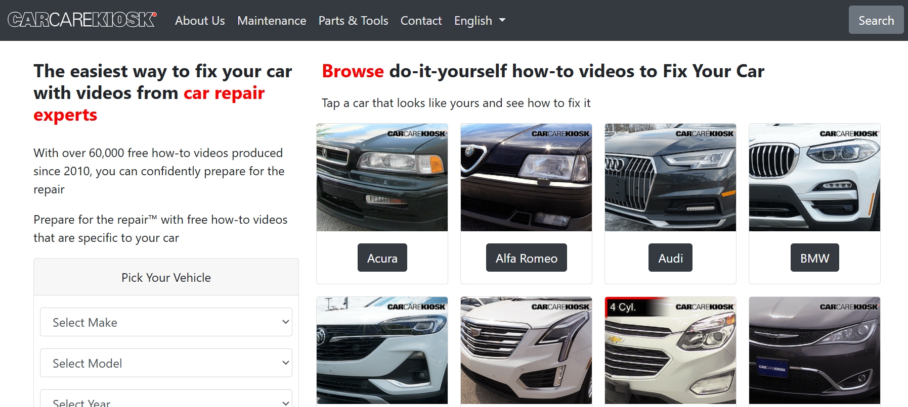The height and width of the screenshot is (407, 908).
Task: Select the Audi car photo
Action: (x=670, y=177)
